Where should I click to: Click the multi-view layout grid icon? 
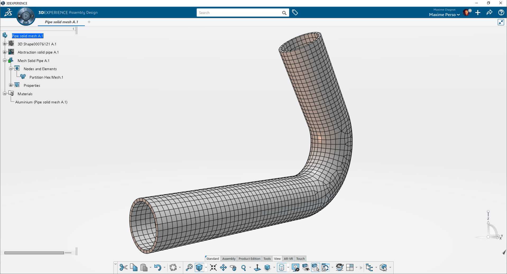[350, 267]
